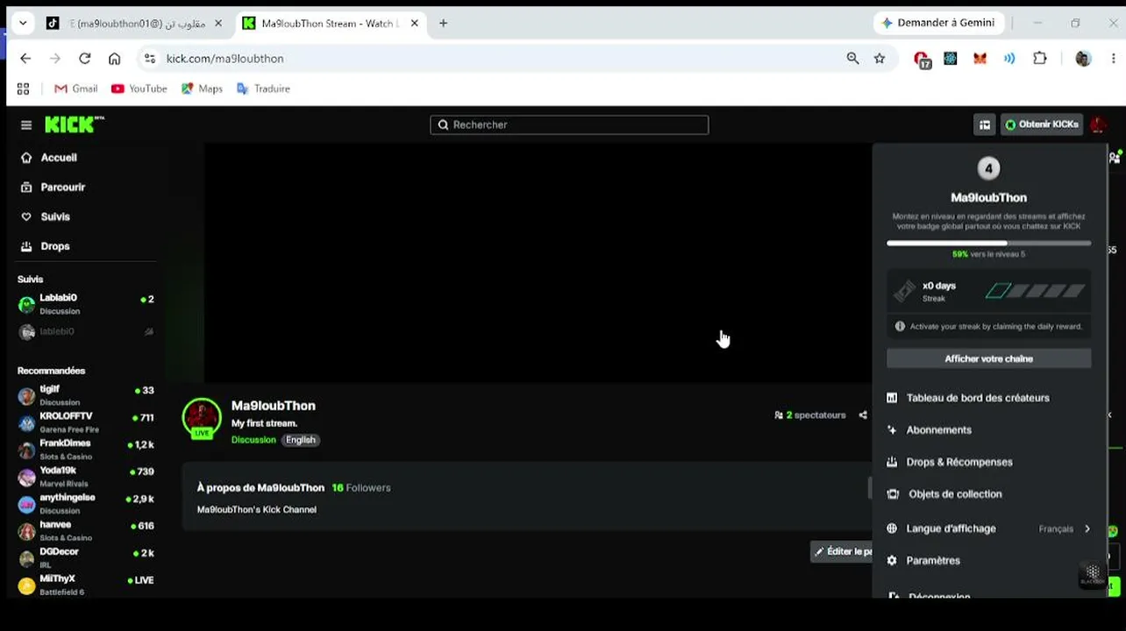Open recommended channel anythingelse
This screenshot has height=631, width=1126.
click(86, 504)
